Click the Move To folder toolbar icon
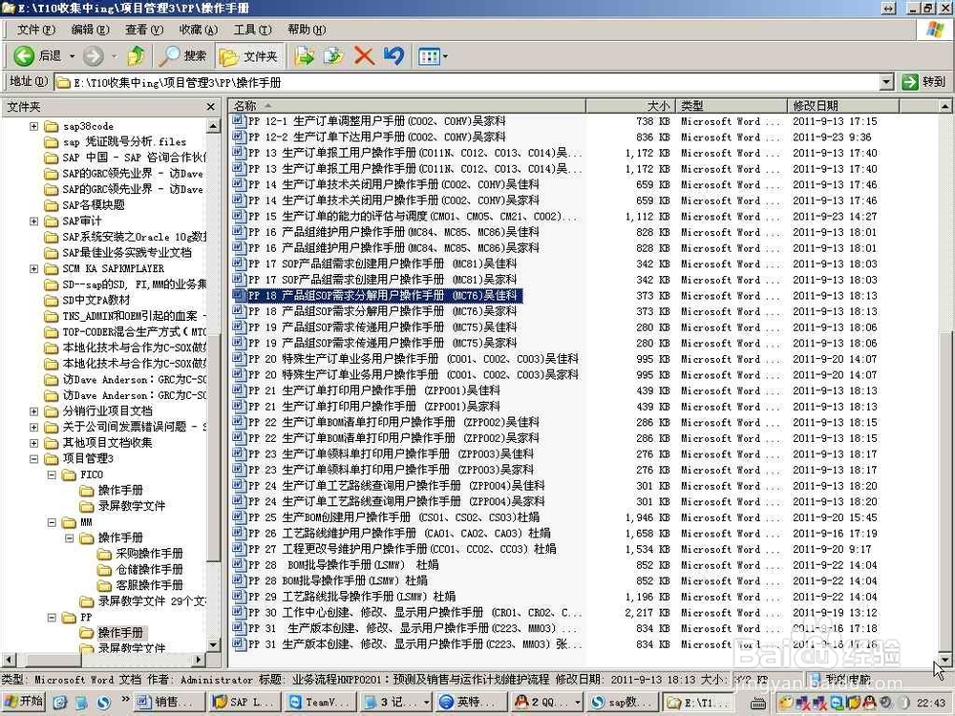Viewport: 955px width, 716px height. tap(304, 56)
